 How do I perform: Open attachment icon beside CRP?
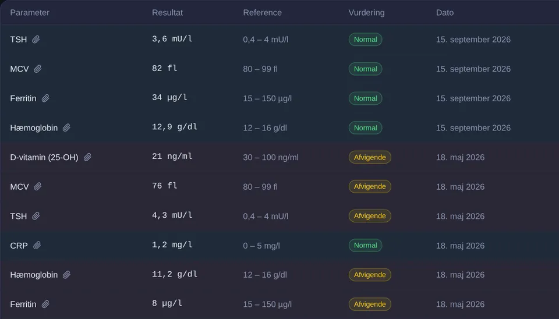[x=37, y=245]
